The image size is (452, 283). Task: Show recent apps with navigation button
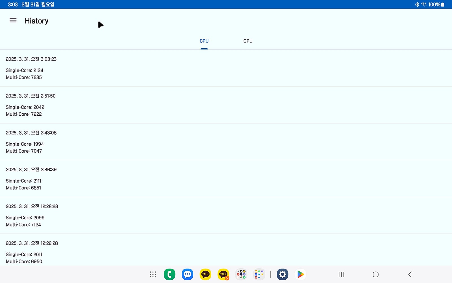(x=341, y=274)
